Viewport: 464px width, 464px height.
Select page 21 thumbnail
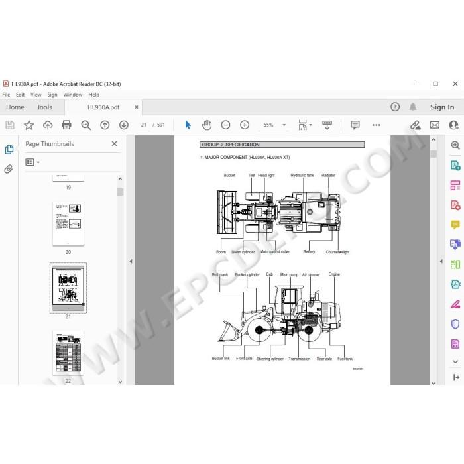[68, 288]
